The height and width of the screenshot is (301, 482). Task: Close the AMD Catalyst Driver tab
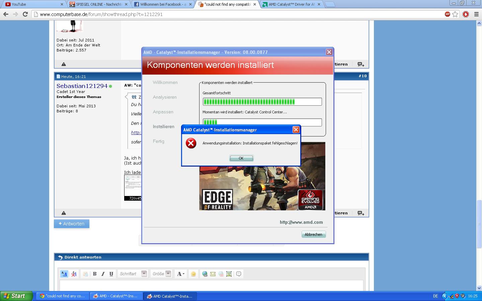pyautogui.click(x=319, y=4)
